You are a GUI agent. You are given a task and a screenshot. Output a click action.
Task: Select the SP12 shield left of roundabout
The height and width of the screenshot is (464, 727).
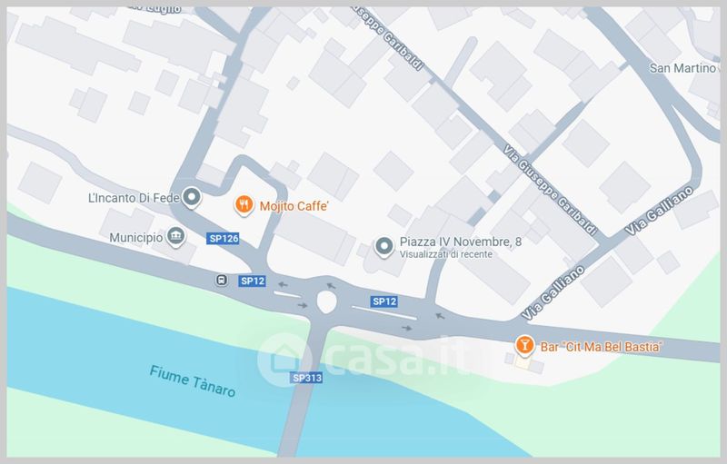[253, 281]
